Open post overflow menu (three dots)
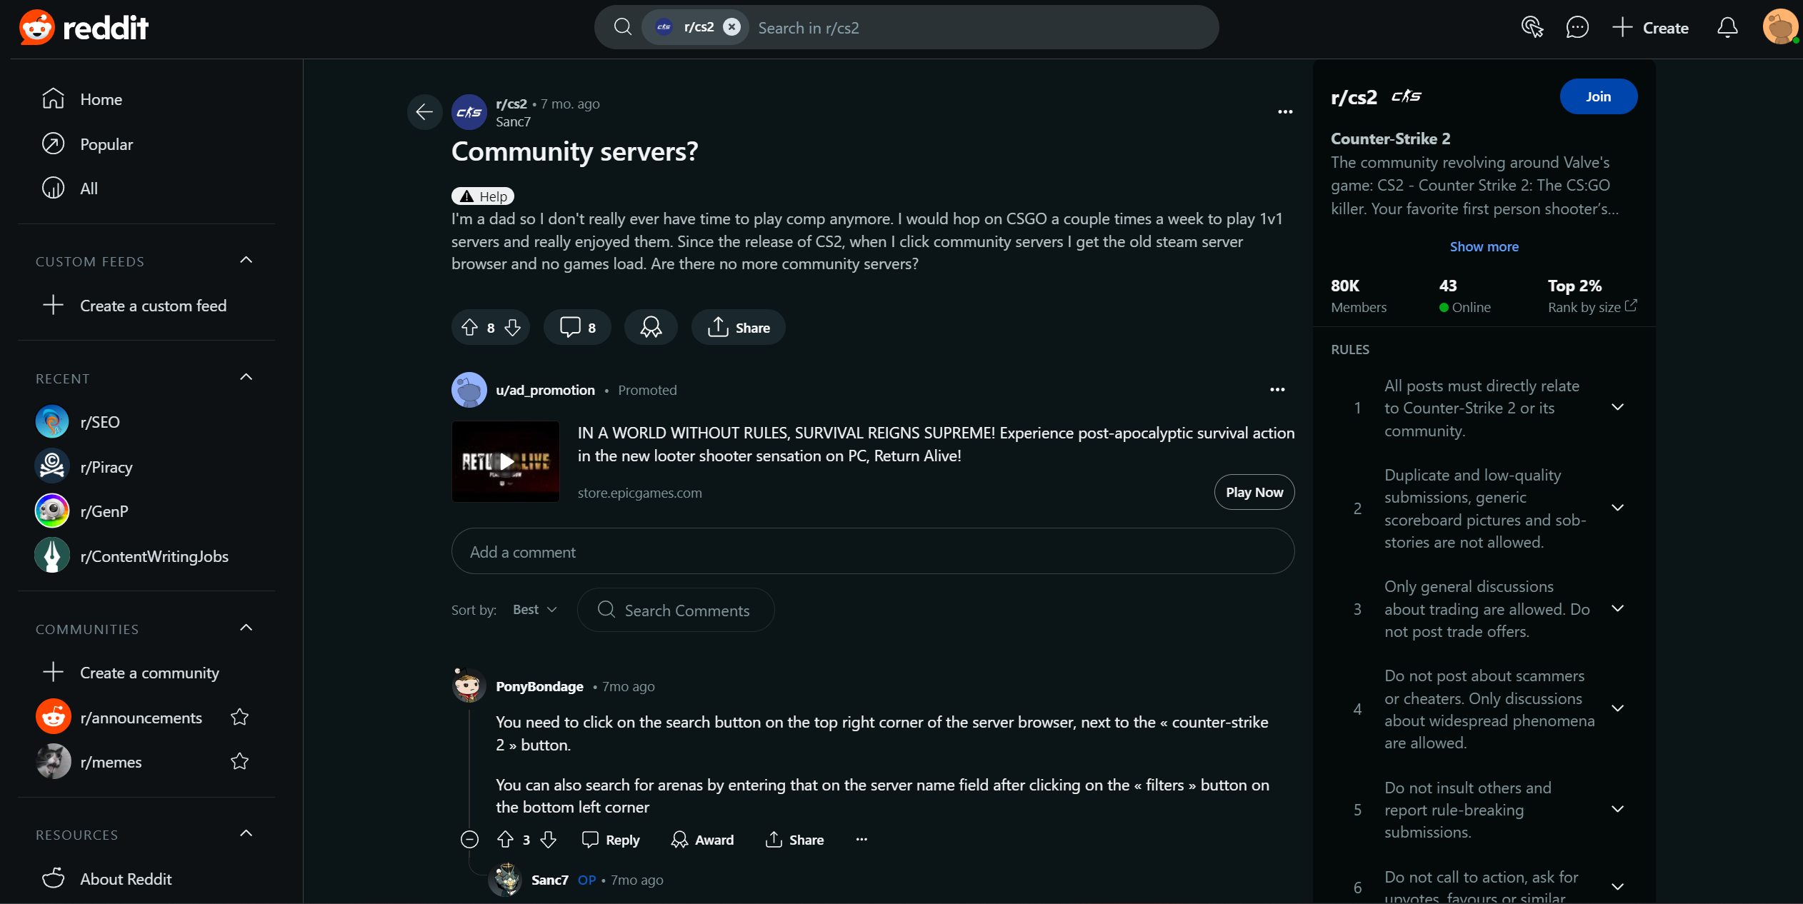This screenshot has height=904, width=1803. tap(1285, 112)
